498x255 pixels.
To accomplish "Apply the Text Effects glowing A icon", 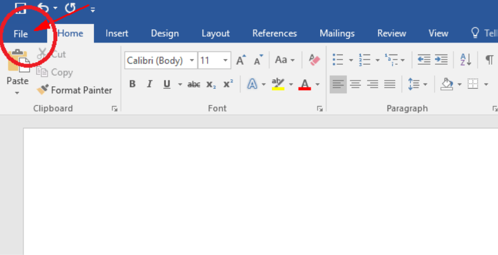I will tap(252, 84).
